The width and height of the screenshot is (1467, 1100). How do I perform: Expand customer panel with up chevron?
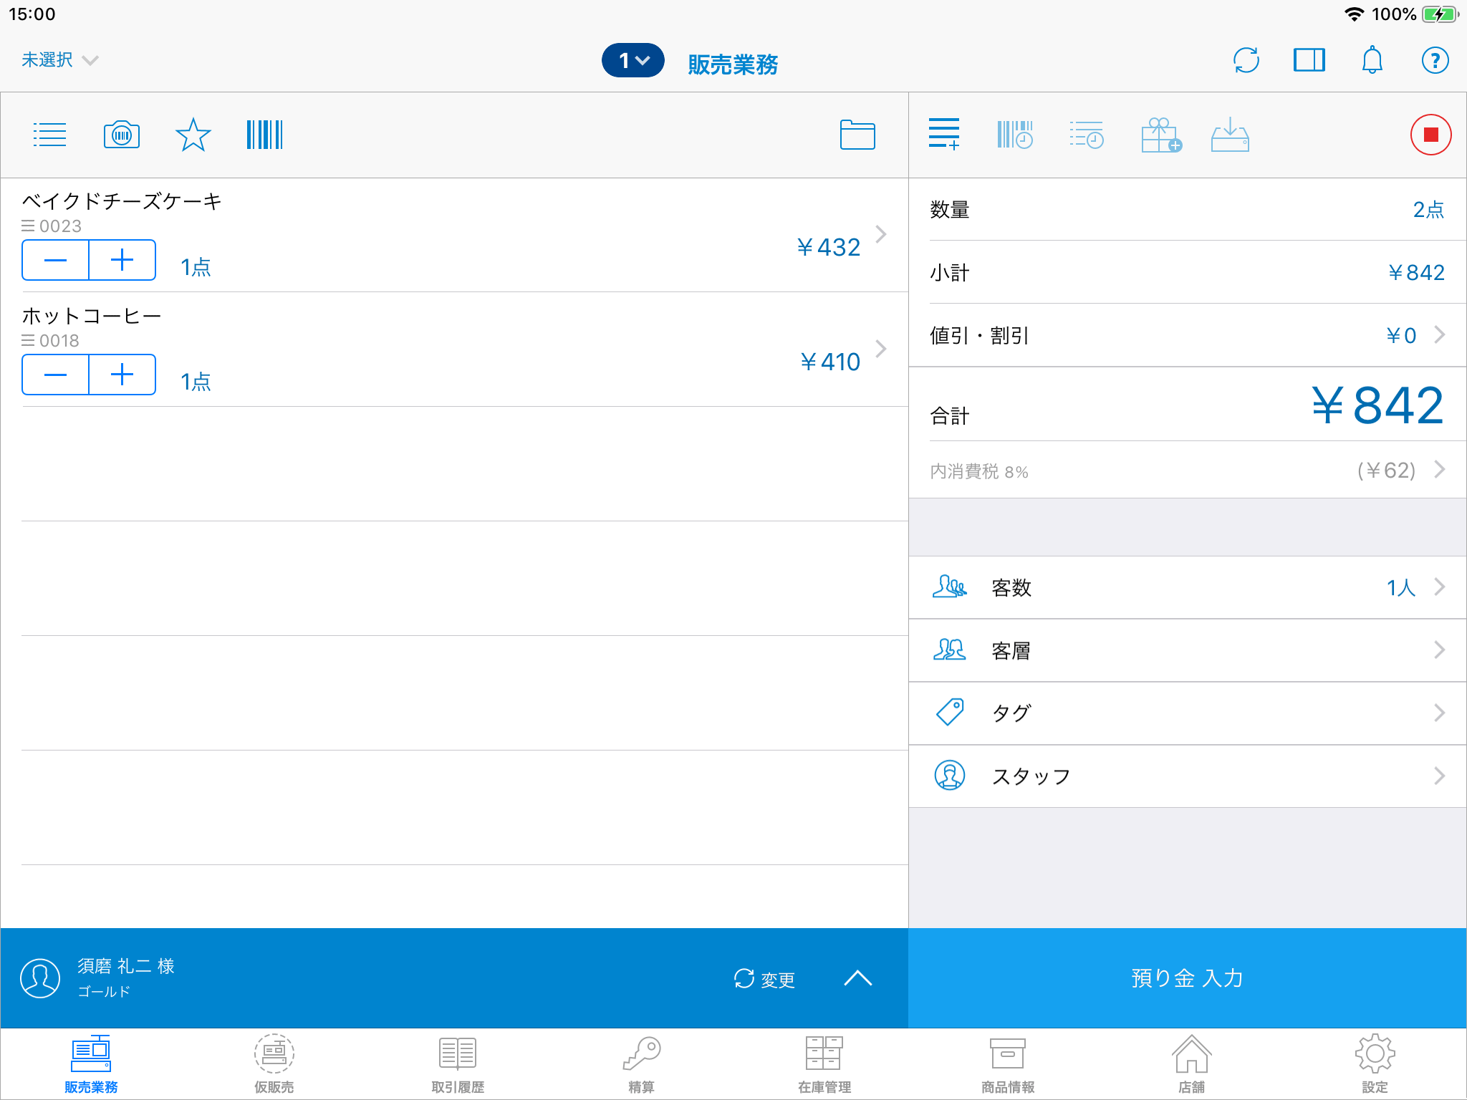[x=857, y=978]
